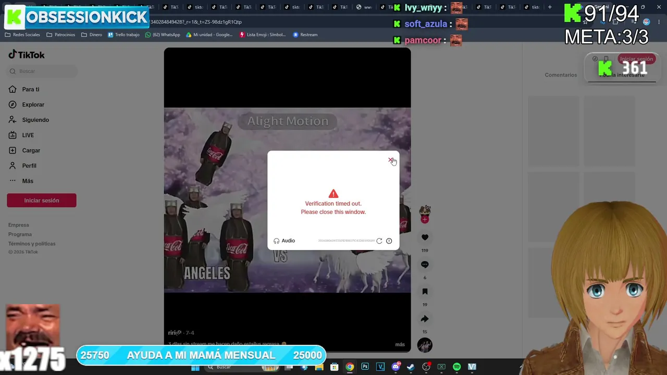Close the verification timed out dialog
This screenshot has height=375, width=667.
click(391, 160)
